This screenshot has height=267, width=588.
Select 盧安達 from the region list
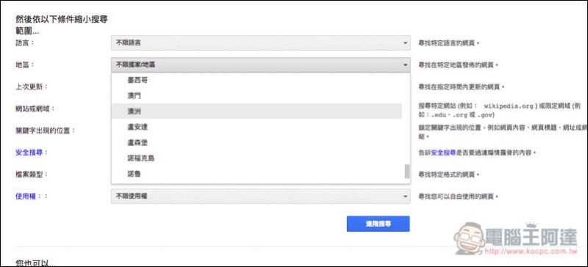pyautogui.click(x=257, y=127)
